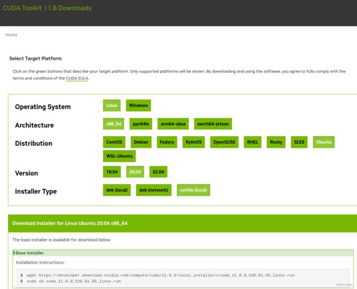This screenshot has height=289, width=357.
Task: Select SLES distribution
Action: [x=299, y=142]
